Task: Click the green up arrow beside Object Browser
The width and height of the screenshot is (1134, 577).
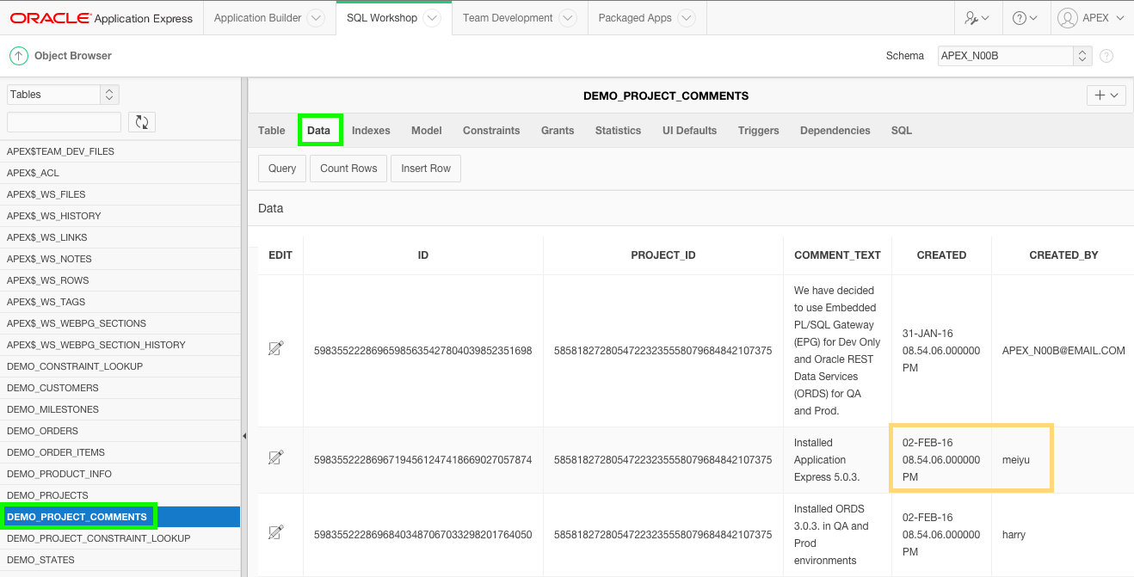Action: tap(18, 55)
